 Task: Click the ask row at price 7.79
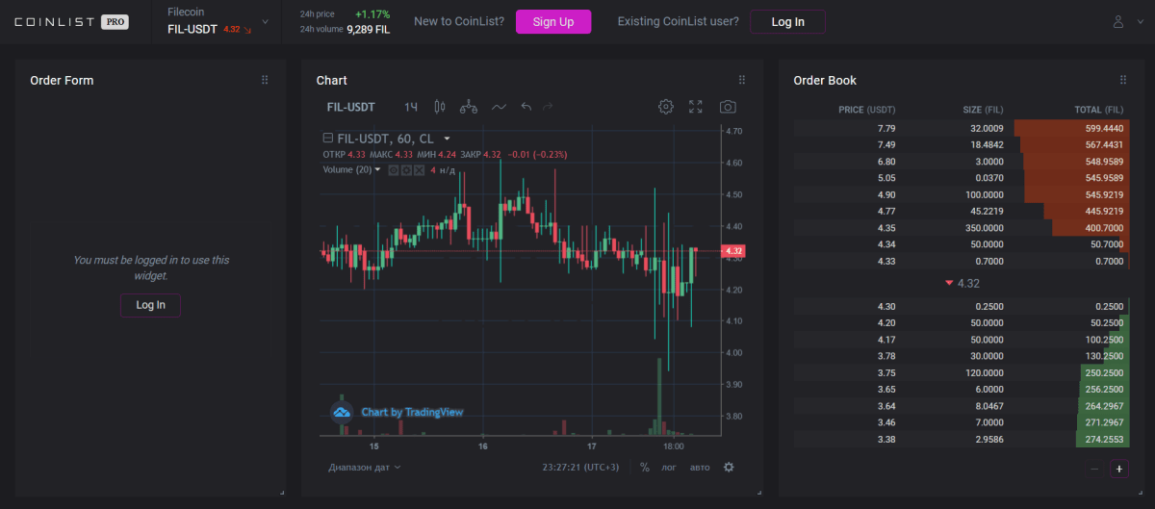point(961,128)
